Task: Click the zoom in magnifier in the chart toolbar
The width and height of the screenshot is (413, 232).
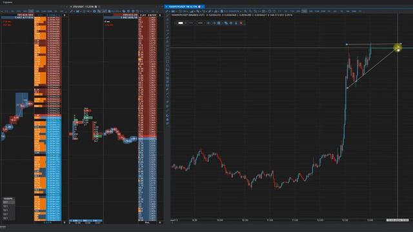Action: [245, 12]
